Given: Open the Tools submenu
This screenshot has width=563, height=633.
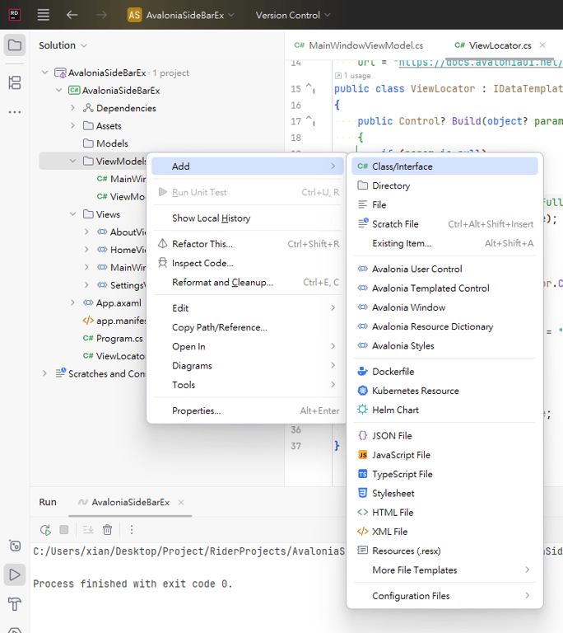Looking at the screenshot, I should coord(247,385).
